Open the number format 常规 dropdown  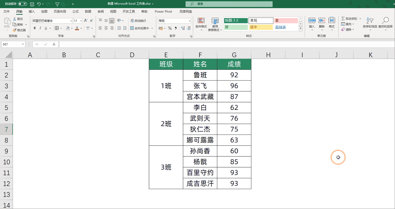[x=190, y=21]
